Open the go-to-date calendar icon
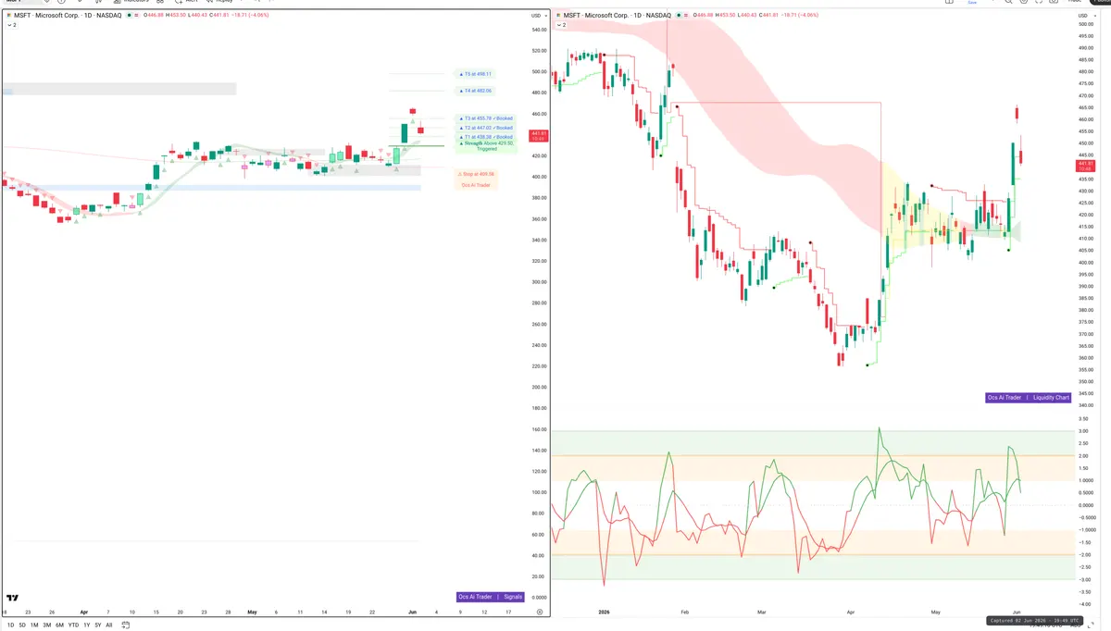 (125, 625)
